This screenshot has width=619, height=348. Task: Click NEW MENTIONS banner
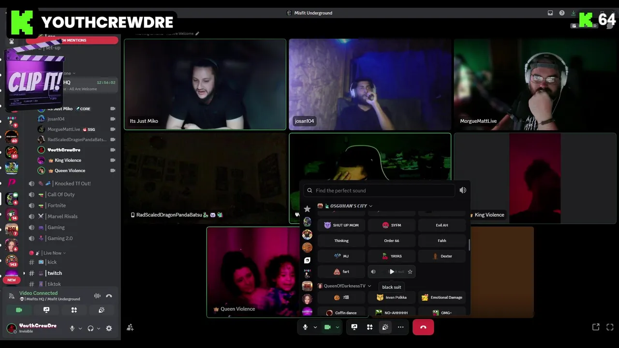pyautogui.click(x=72, y=40)
